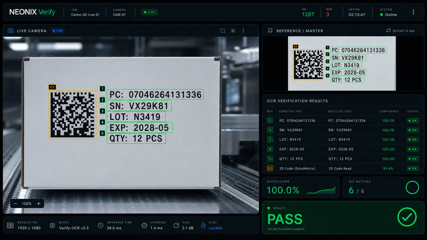This screenshot has height=240, width=427.
Task: Click the camera icon beside LIVE CAMERA
Action: tap(10, 31)
